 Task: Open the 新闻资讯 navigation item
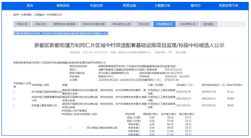[x=63, y=6]
